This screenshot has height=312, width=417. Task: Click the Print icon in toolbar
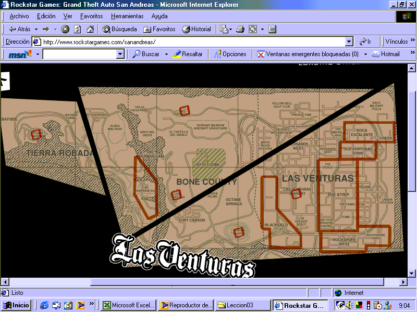pos(240,29)
